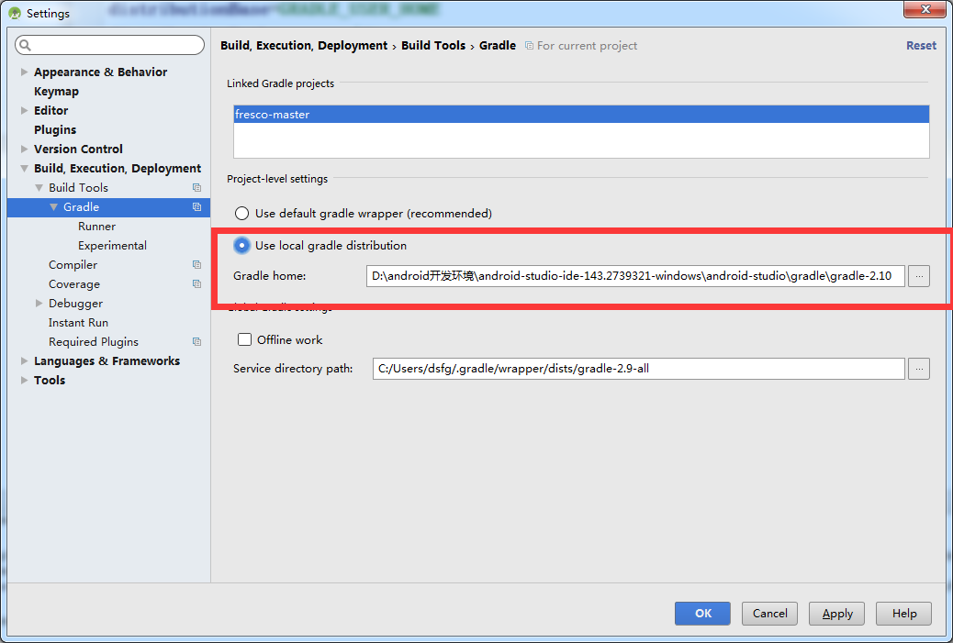Expand Appearance & Behavior section

[x=24, y=72]
